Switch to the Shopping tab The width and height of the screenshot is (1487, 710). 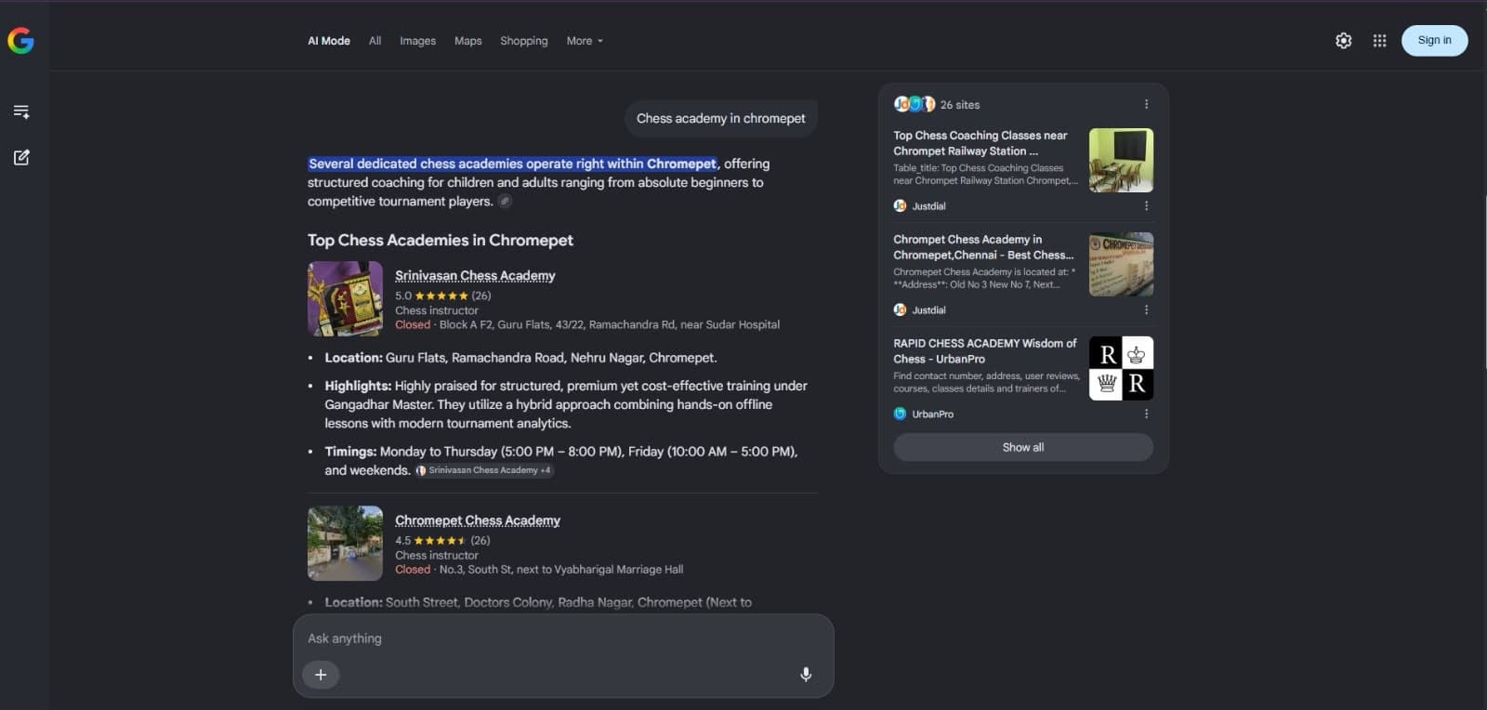(x=523, y=41)
